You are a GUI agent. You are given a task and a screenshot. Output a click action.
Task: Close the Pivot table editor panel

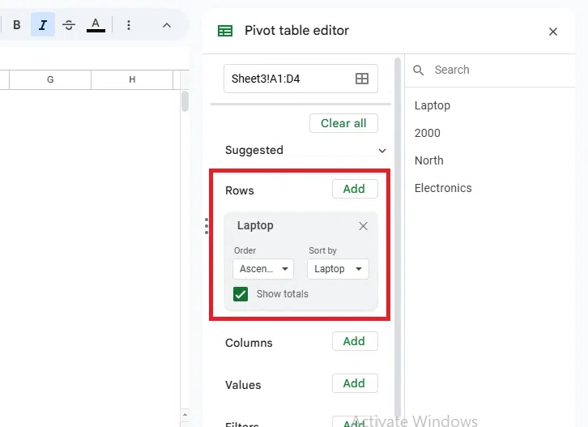pyautogui.click(x=553, y=32)
